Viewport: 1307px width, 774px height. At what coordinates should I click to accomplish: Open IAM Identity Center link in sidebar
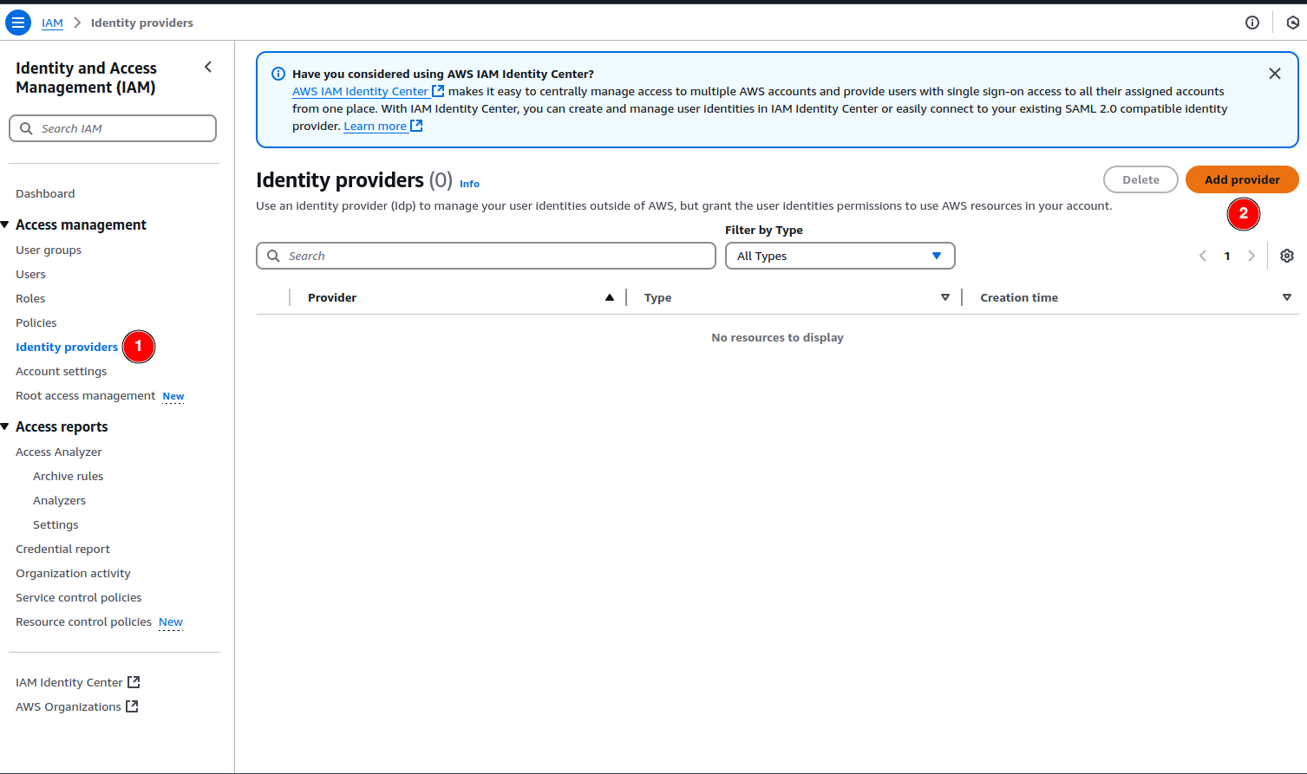69,682
